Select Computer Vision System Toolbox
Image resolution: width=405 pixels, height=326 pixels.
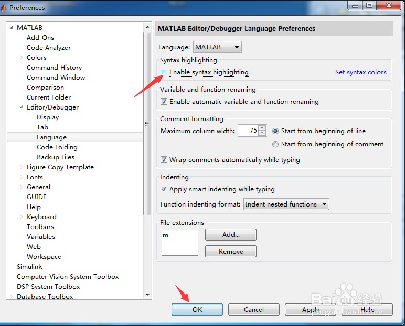68,277
